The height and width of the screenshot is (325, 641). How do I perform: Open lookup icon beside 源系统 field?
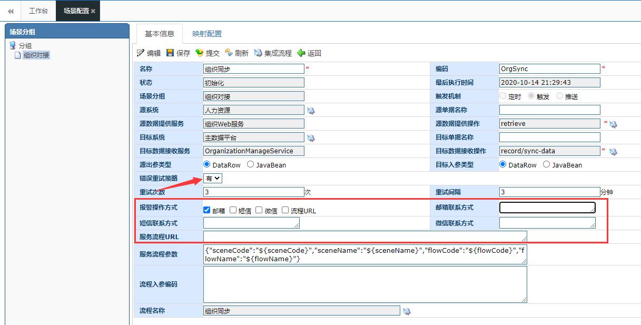click(311, 111)
